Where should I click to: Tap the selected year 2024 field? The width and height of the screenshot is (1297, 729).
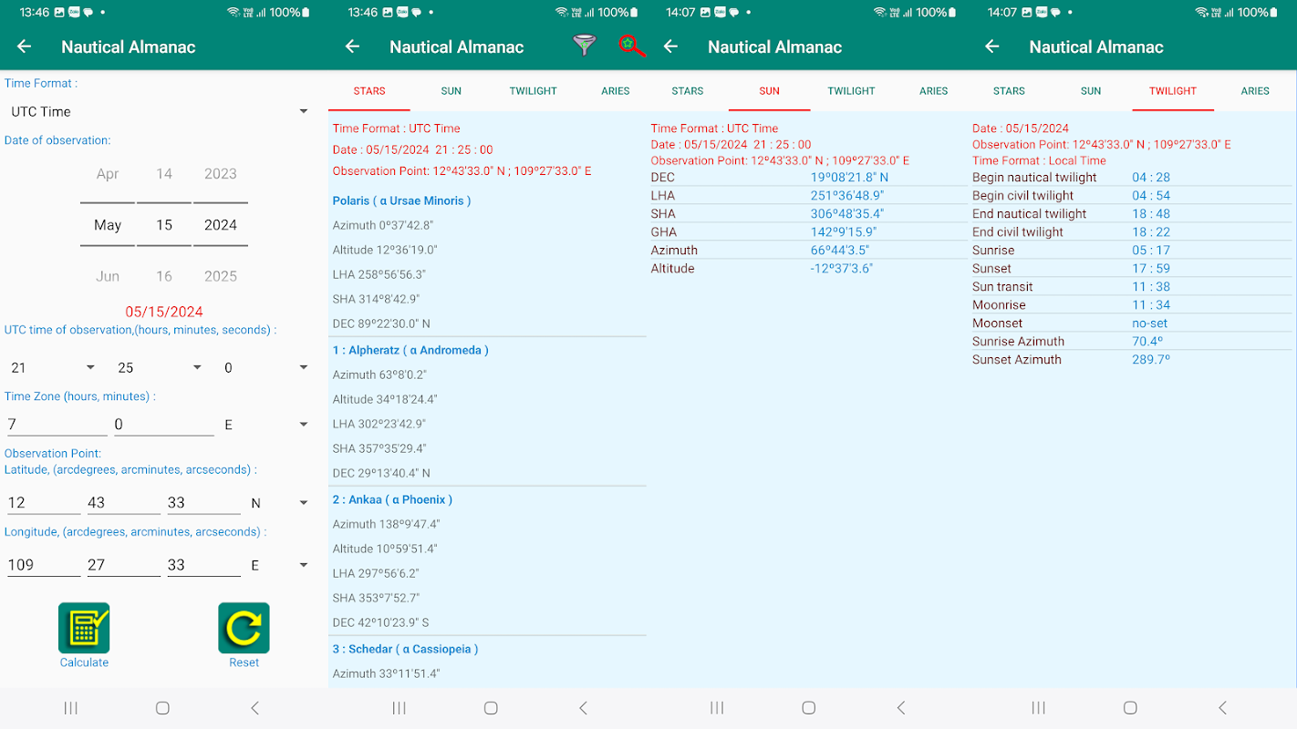coord(221,225)
